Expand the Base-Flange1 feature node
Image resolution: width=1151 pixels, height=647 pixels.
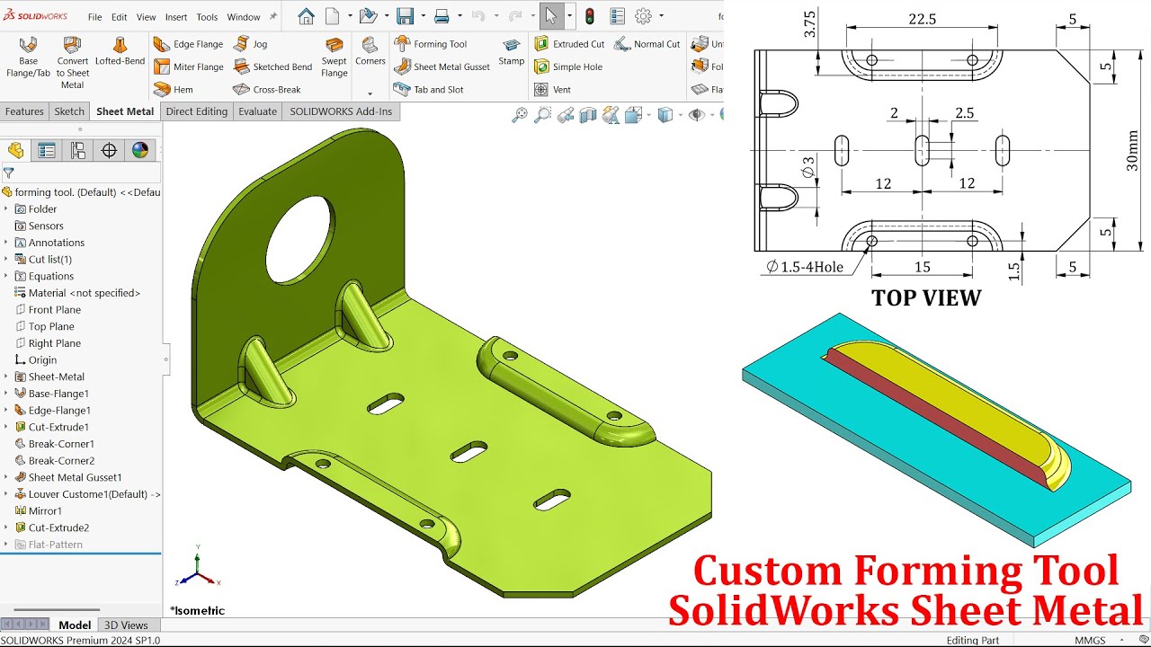(x=6, y=394)
